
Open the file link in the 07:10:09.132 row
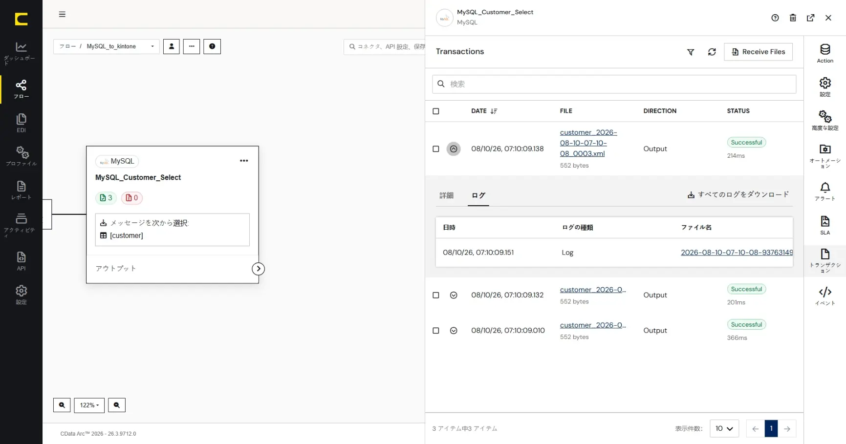pos(593,290)
